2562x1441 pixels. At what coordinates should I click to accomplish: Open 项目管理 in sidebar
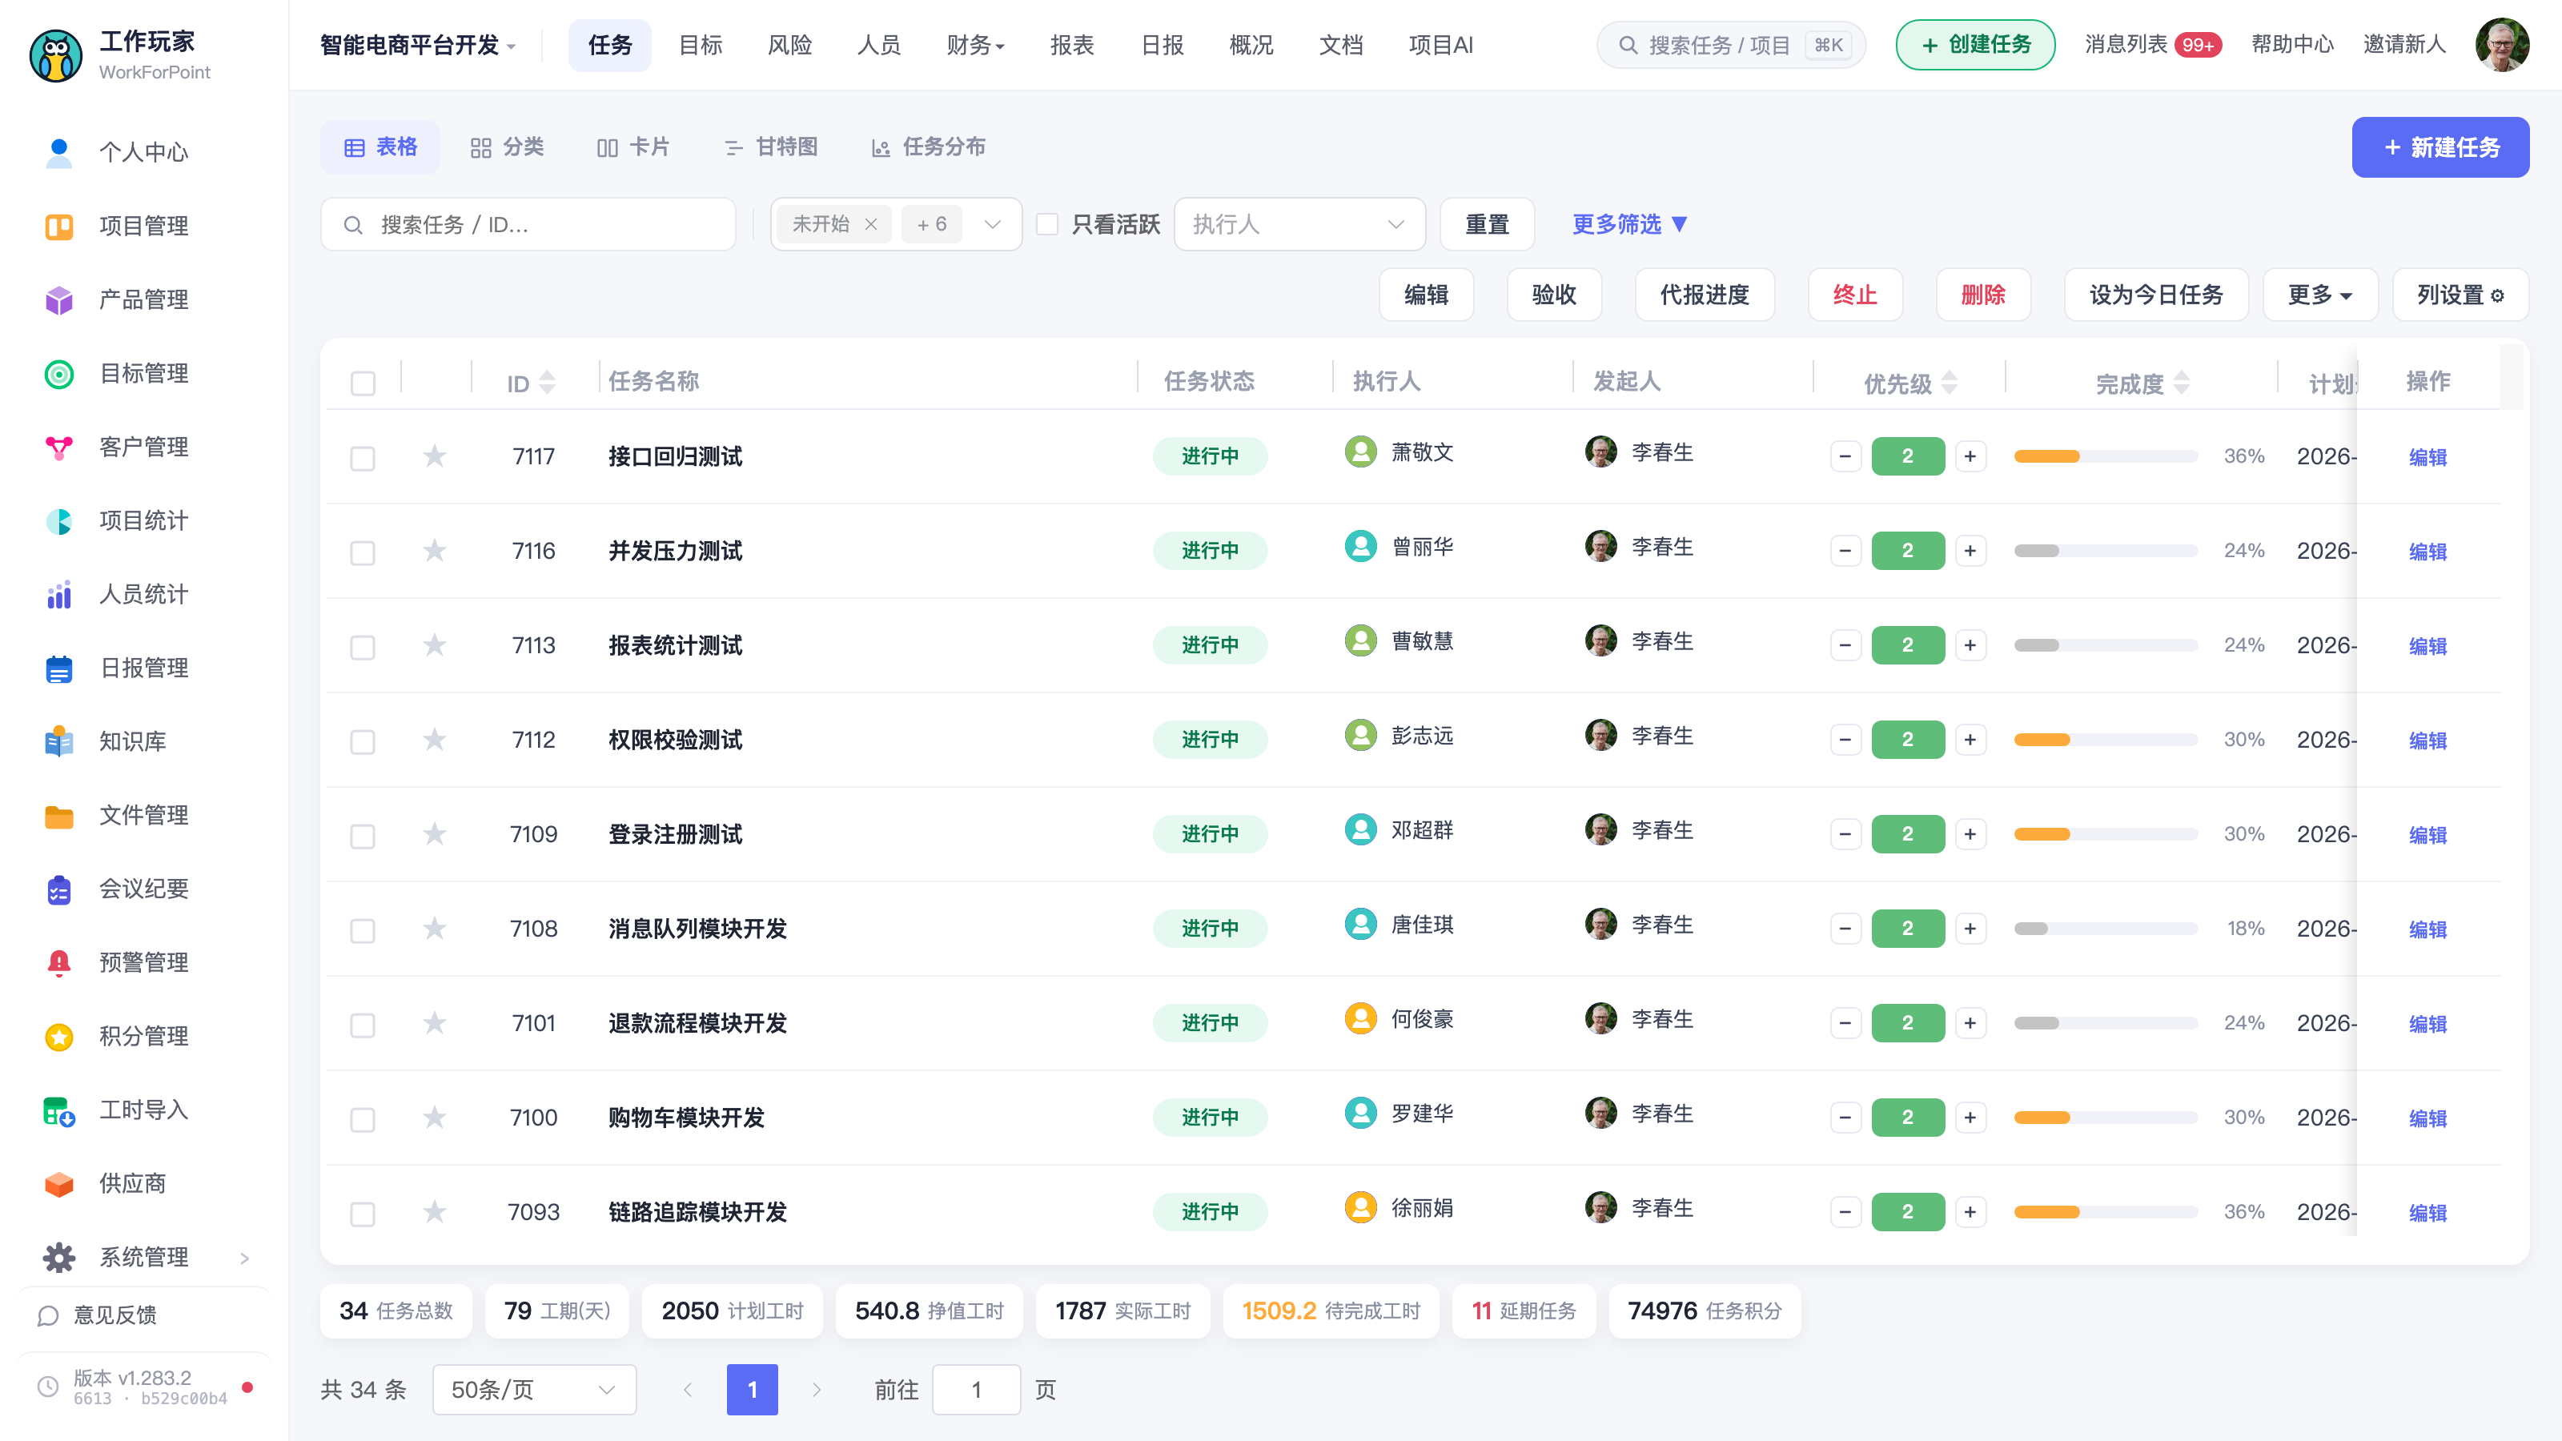[143, 226]
